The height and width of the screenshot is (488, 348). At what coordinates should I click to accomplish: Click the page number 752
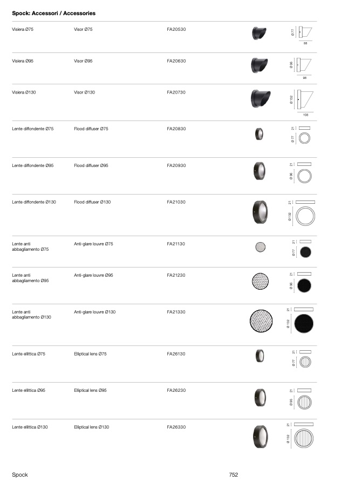(x=233, y=474)
